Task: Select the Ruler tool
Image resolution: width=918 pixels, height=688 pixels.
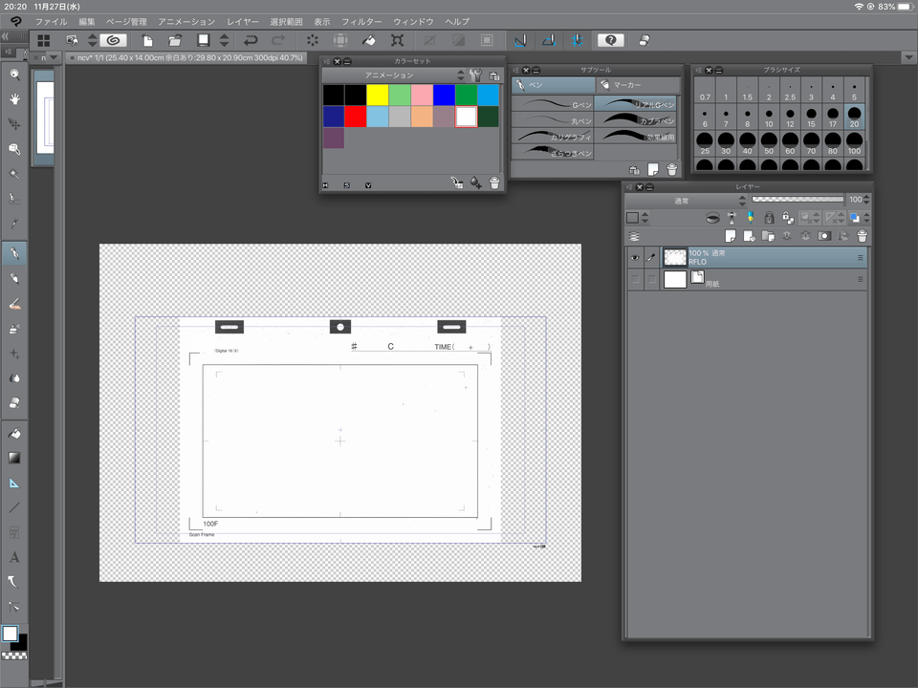Action: pos(14,484)
